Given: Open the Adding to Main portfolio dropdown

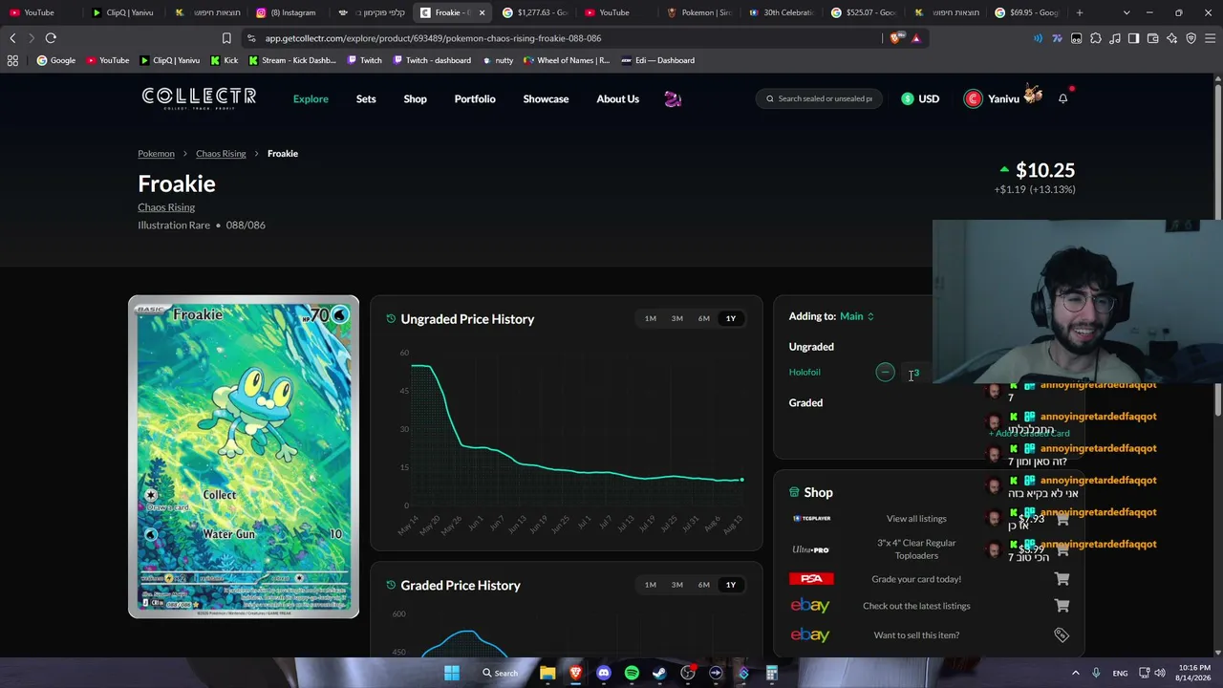Looking at the screenshot, I should point(857,316).
